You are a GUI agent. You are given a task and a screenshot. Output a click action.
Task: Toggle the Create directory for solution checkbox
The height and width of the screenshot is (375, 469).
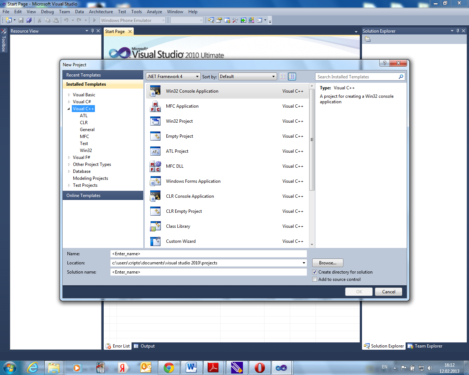click(314, 272)
